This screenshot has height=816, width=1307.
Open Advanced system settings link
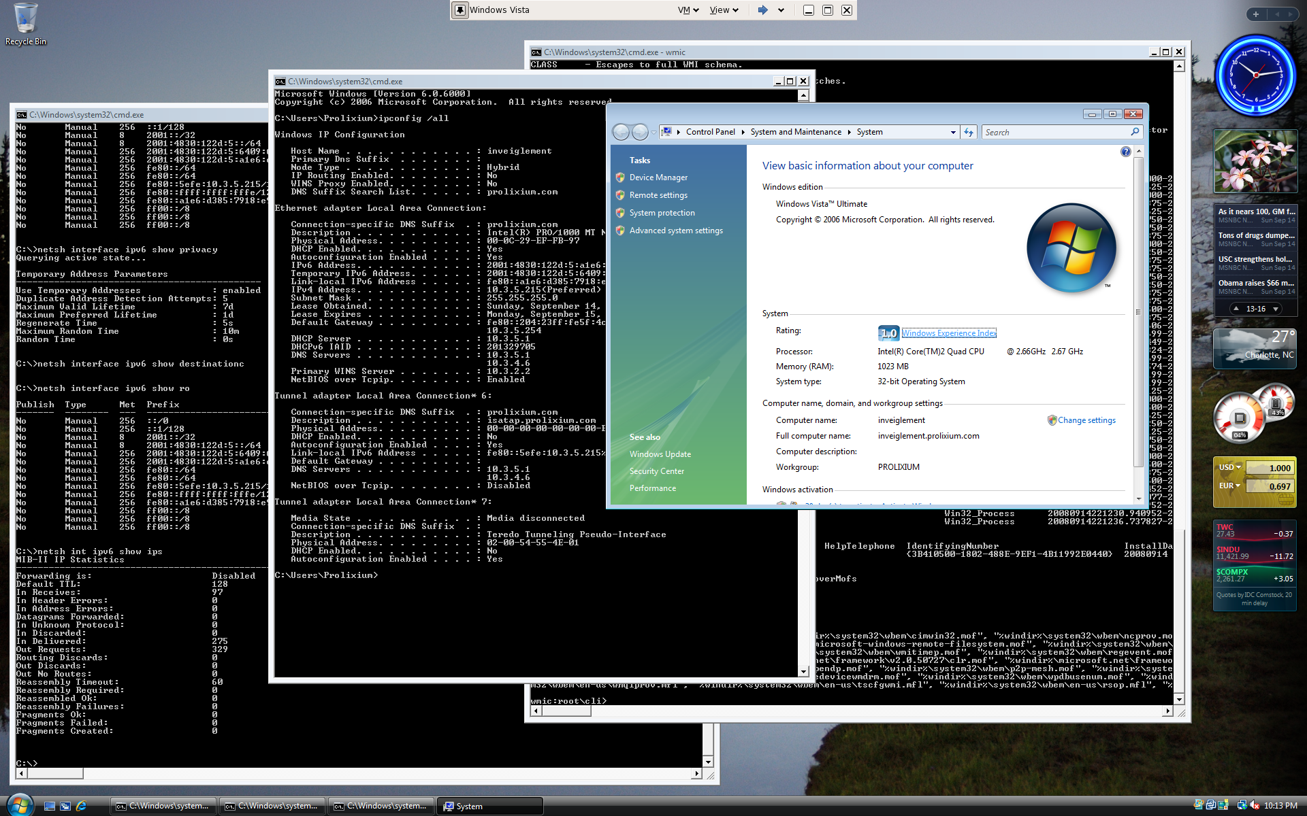click(x=676, y=231)
